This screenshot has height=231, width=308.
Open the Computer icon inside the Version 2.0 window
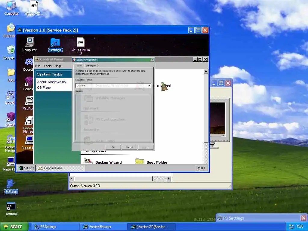coord(29,45)
